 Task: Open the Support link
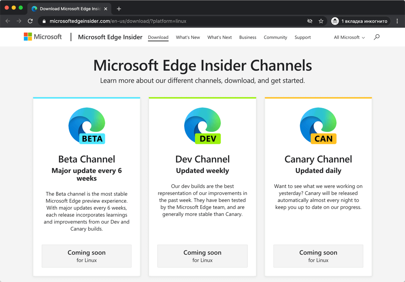point(303,37)
